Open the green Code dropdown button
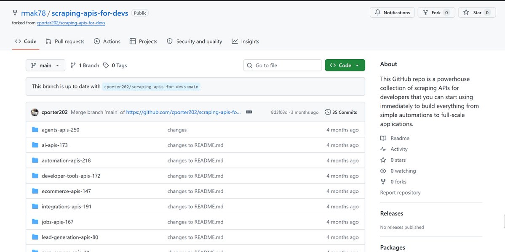 click(345, 66)
